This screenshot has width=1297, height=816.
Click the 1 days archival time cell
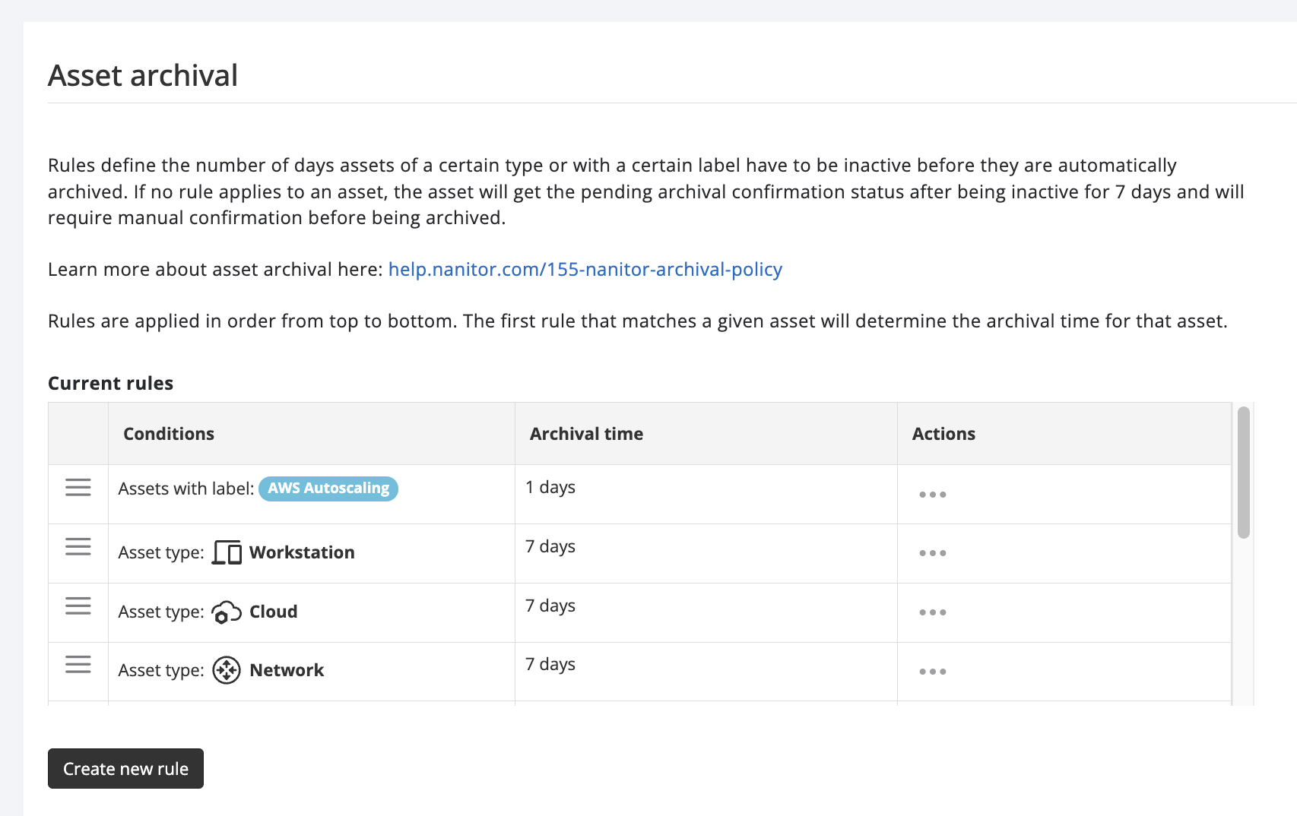click(x=550, y=488)
